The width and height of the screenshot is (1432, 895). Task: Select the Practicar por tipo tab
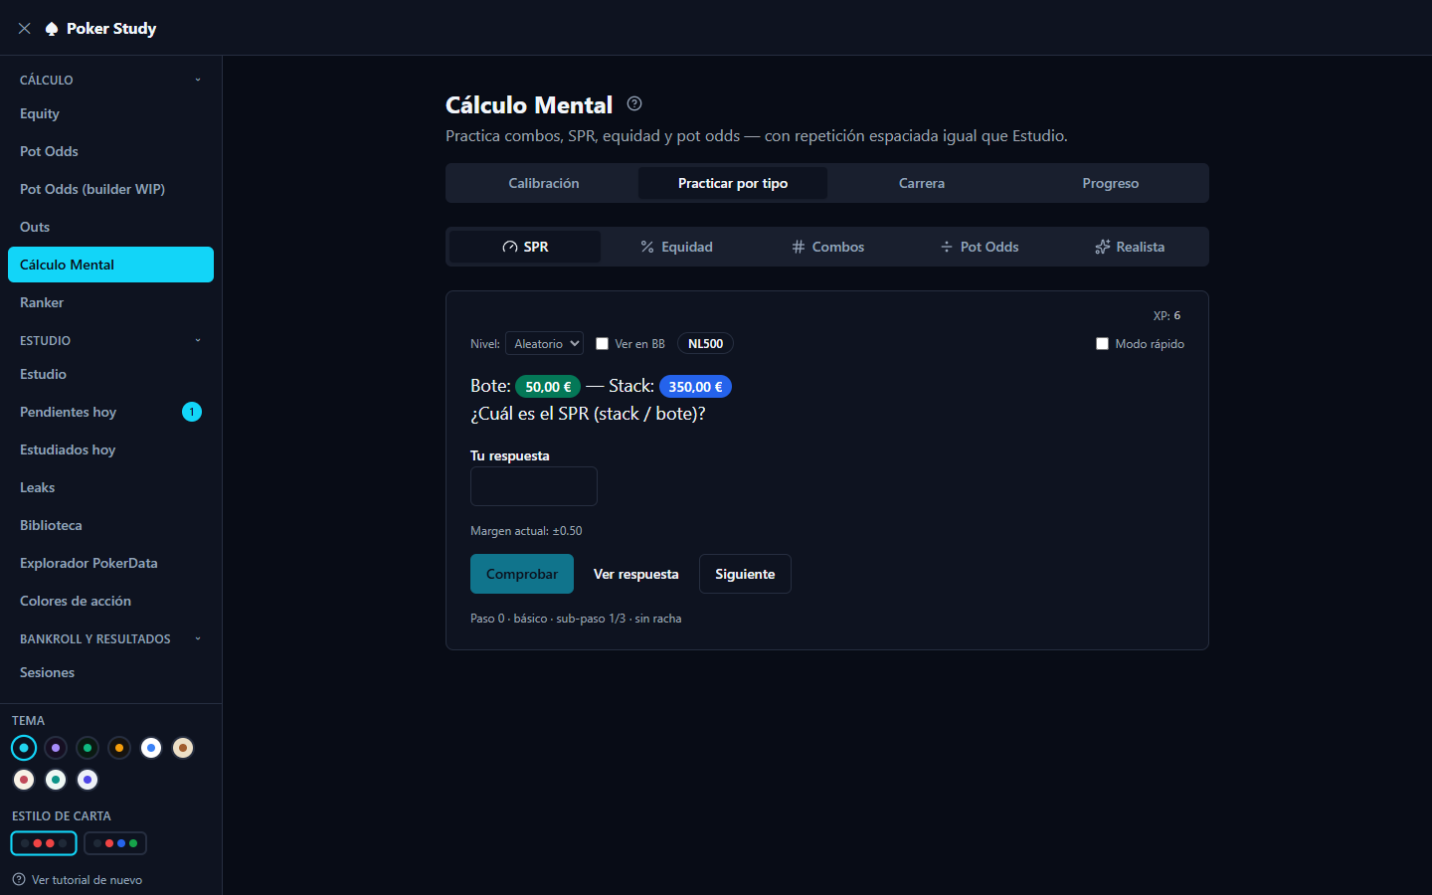coord(733,183)
